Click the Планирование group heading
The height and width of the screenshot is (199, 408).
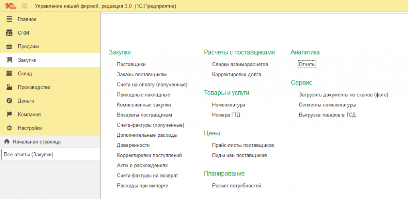[224, 173]
